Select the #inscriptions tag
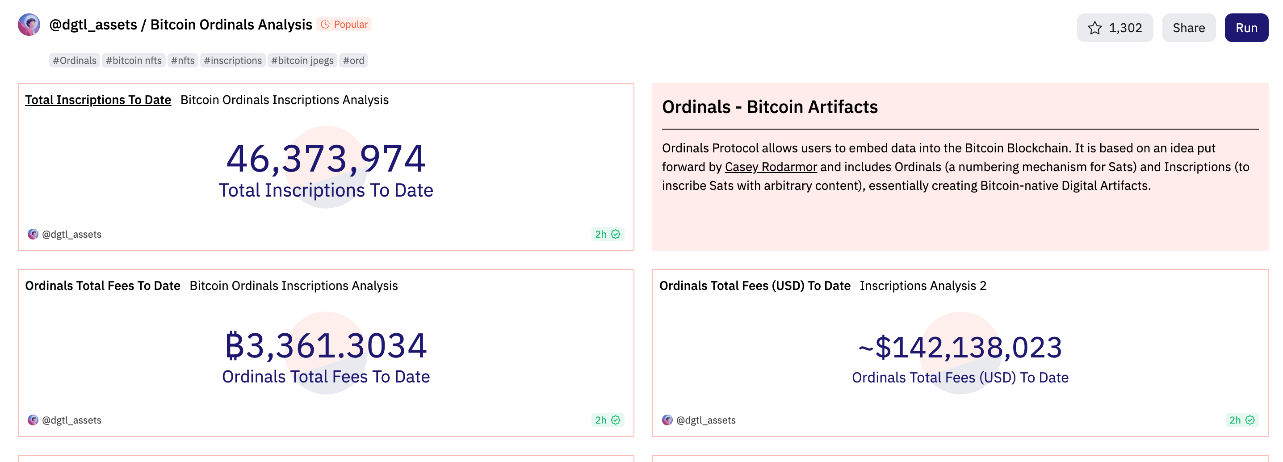 (x=233, y=60)
